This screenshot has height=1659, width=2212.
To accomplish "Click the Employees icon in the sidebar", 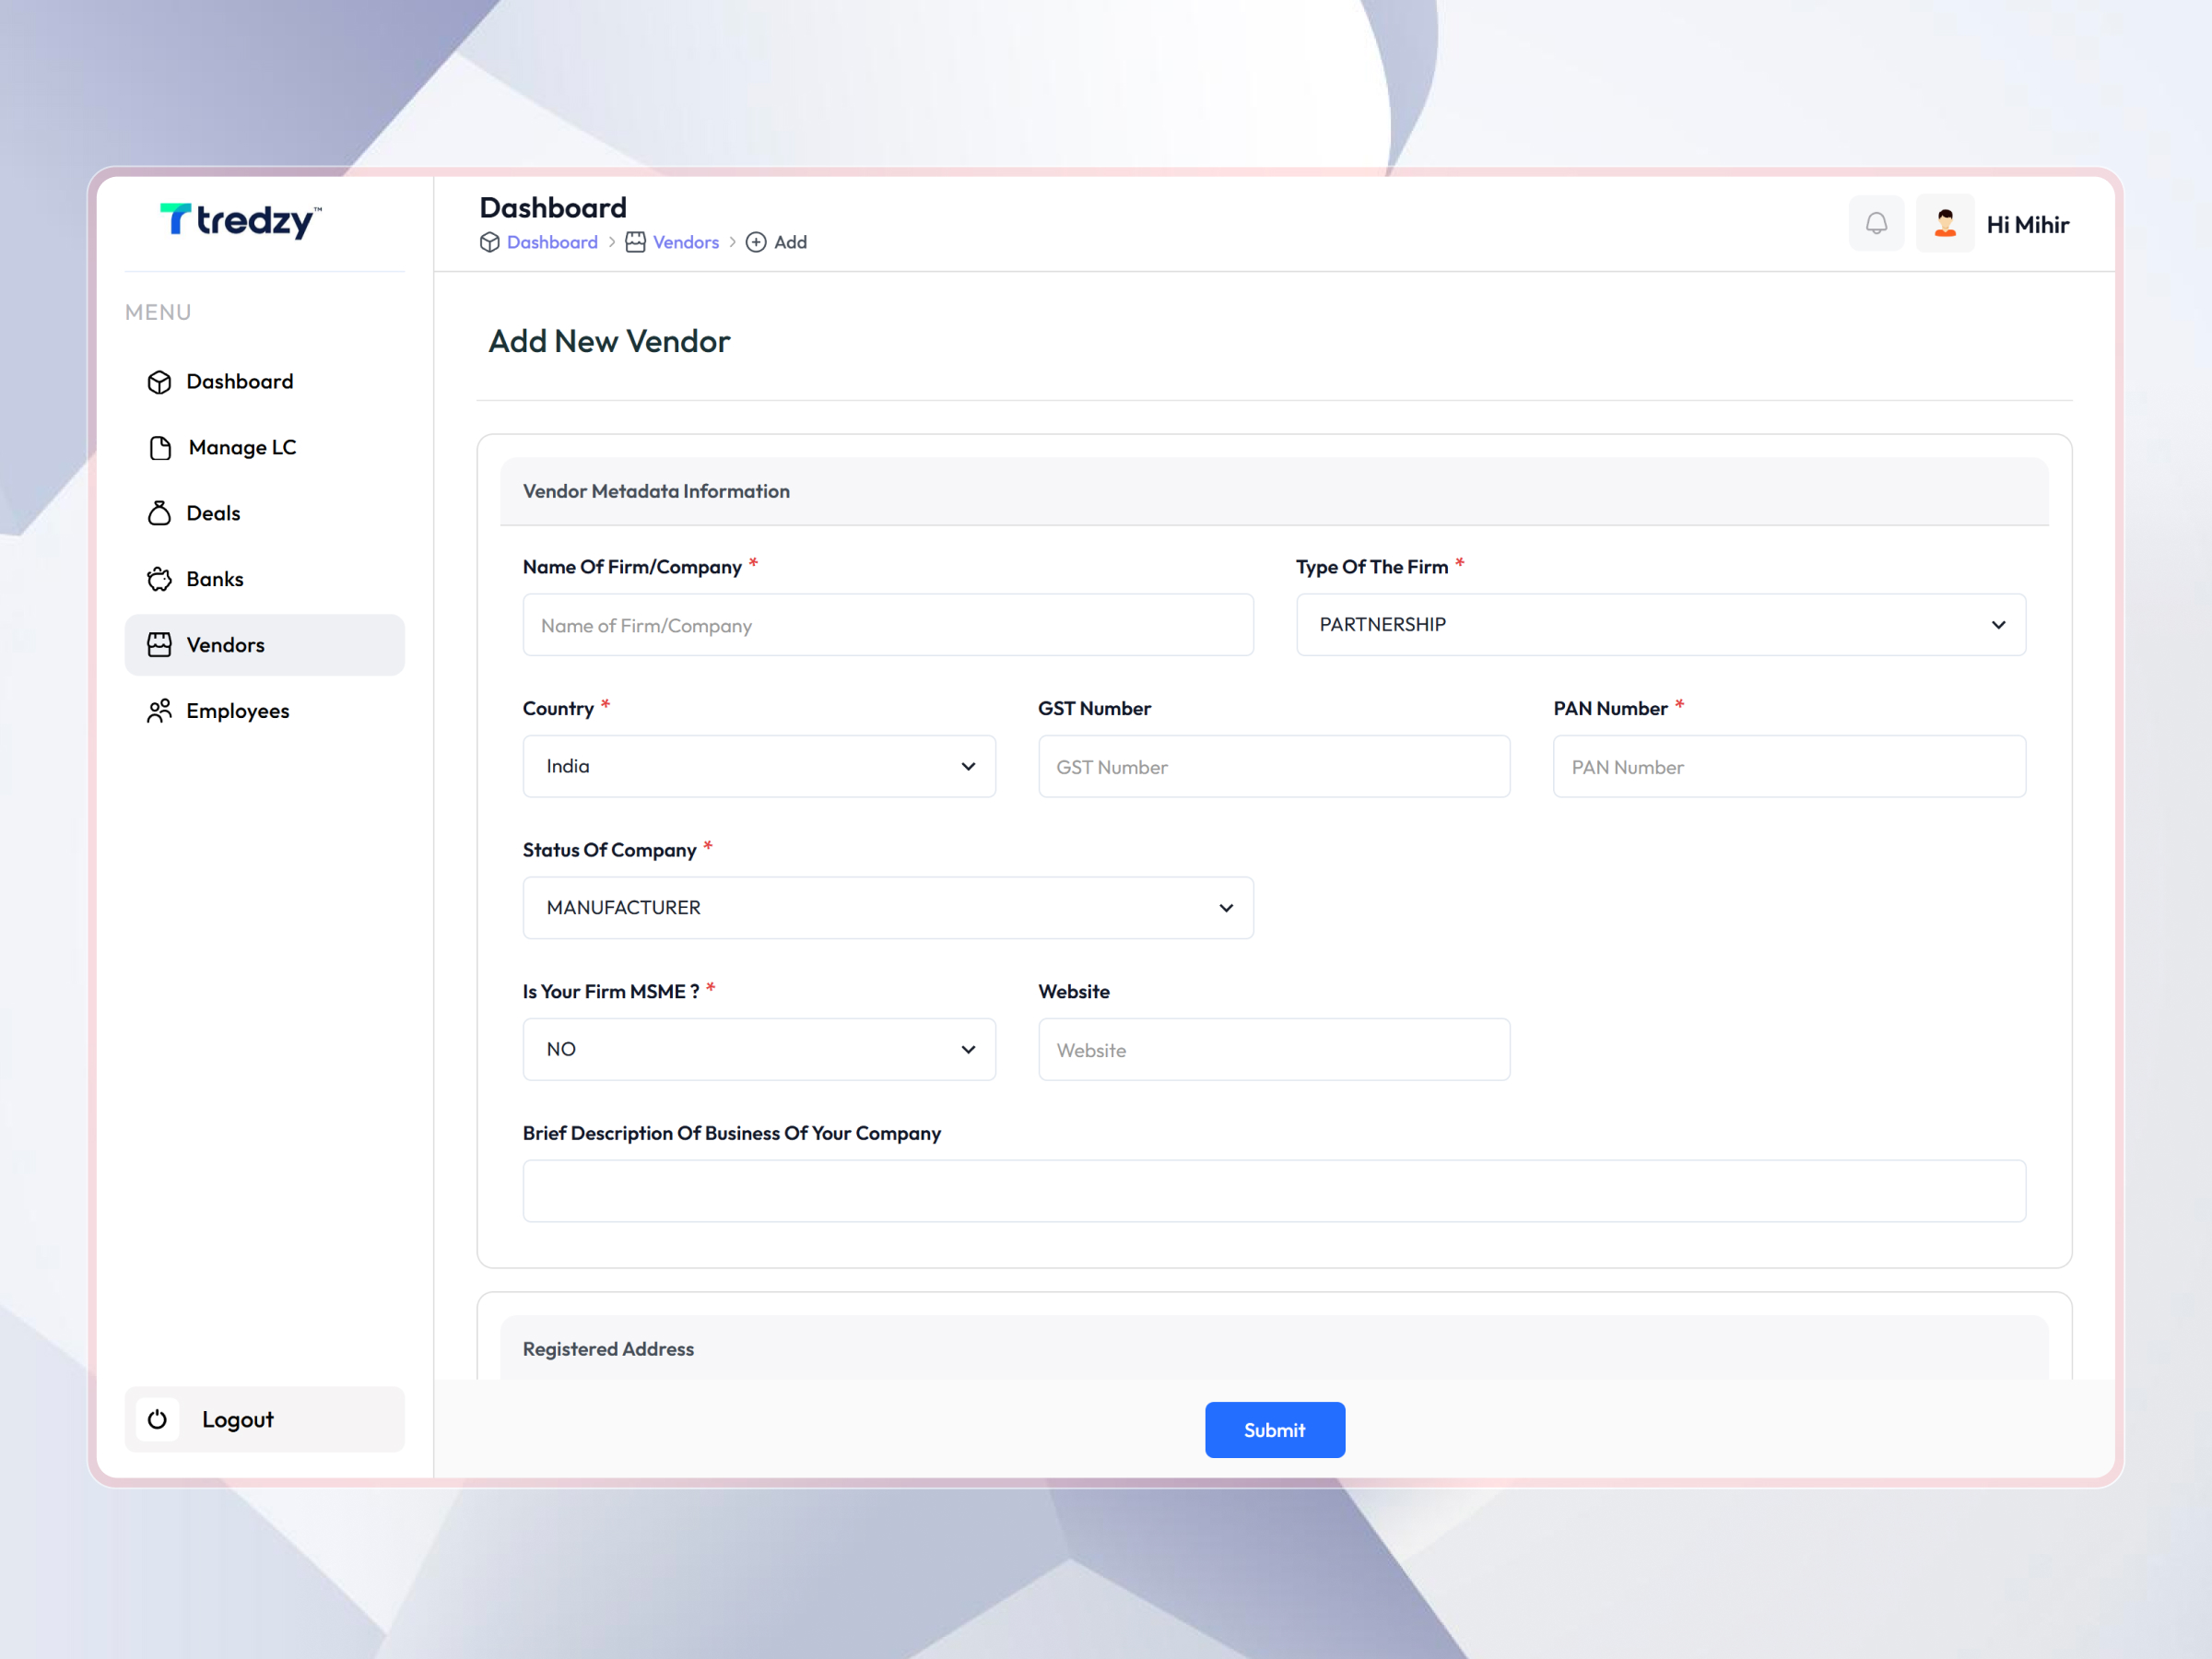I will click(160, 710).
